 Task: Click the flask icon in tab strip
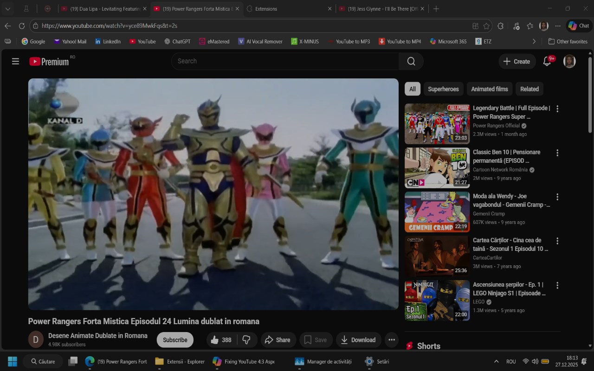click(x=26, y=9)
